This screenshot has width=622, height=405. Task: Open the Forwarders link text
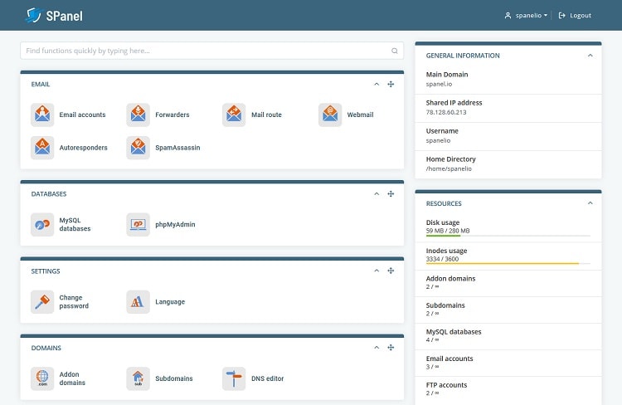click(x=173, y=115)
